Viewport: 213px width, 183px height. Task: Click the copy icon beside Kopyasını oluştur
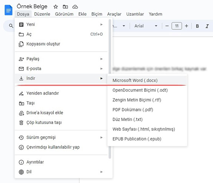coord(21,44)
